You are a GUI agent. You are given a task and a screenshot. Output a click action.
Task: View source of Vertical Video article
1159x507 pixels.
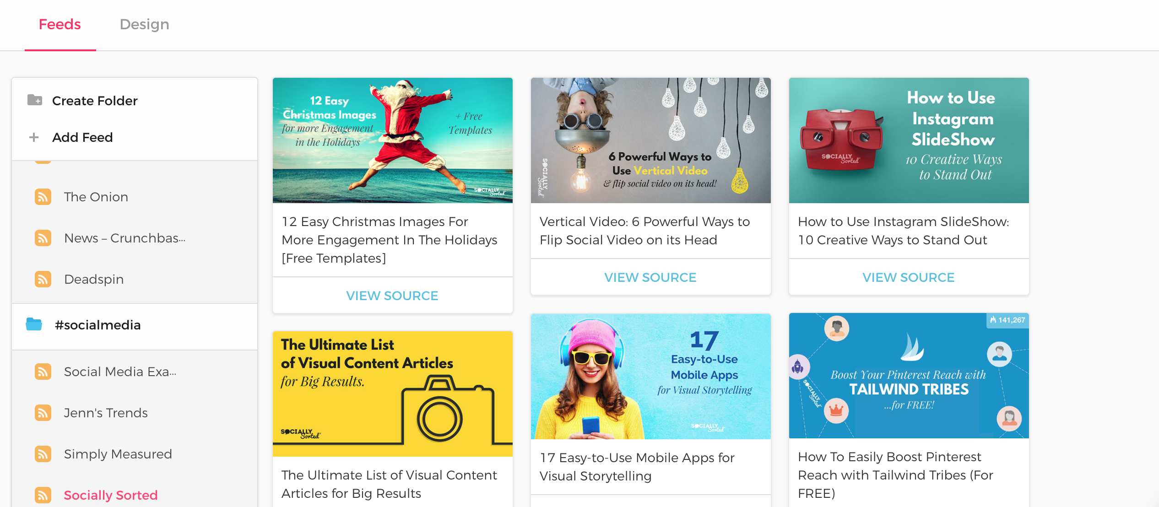tap(650, 277)
